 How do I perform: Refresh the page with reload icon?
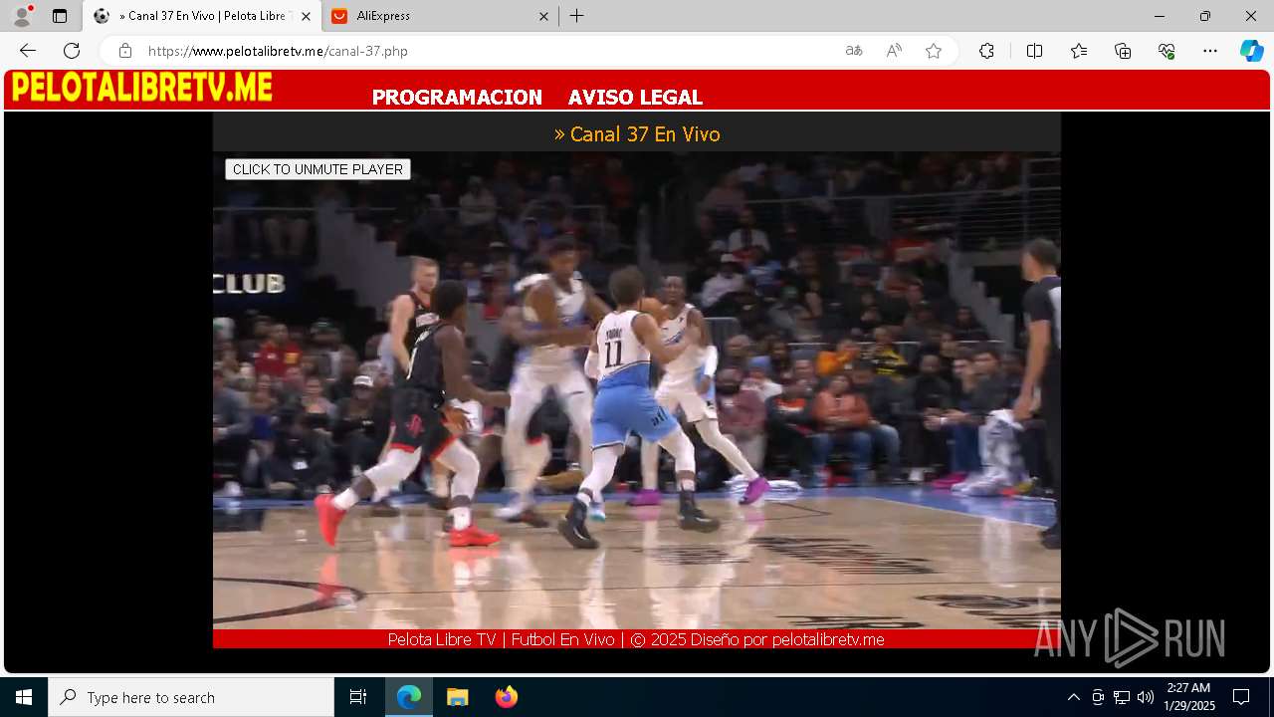(72, 51)
